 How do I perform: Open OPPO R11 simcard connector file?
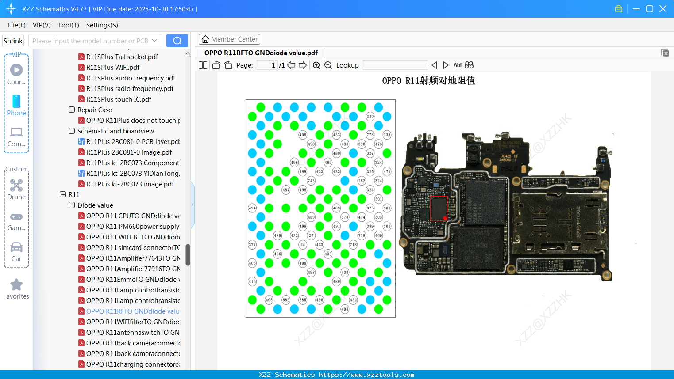pos(129,247)
